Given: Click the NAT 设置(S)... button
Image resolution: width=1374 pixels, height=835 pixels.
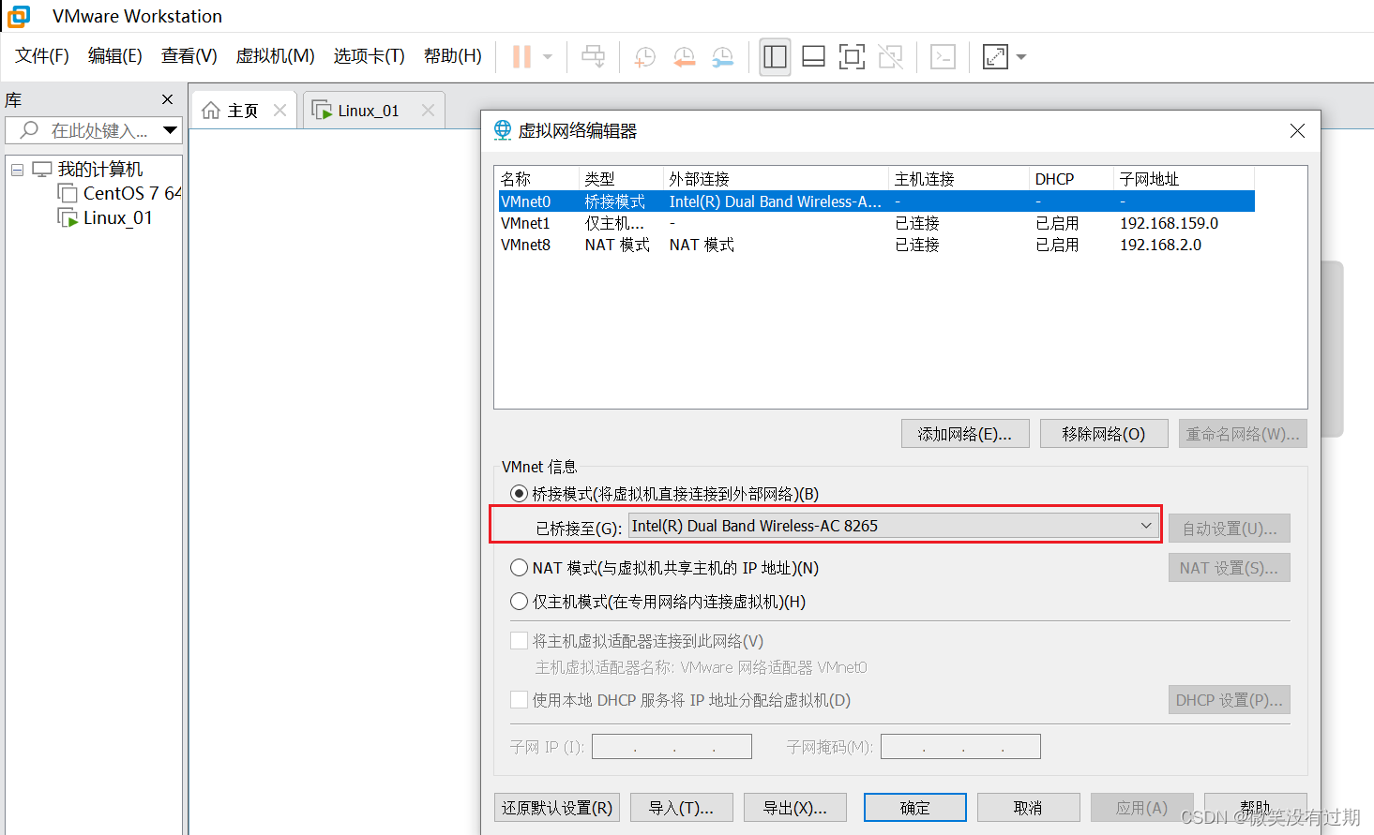Looking at the screenshot, I should [1230, 568].
